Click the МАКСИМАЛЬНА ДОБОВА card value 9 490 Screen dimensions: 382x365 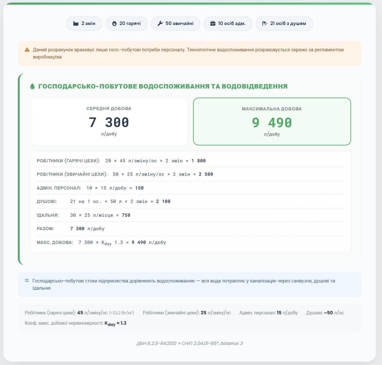(272, 123)
